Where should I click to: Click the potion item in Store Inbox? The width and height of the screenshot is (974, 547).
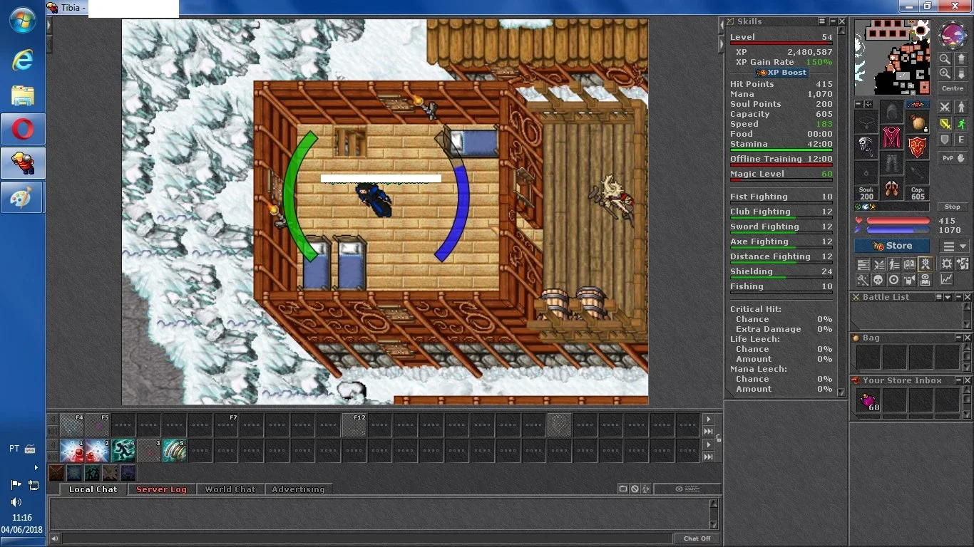pyautogui.click(x=868, y=401)
